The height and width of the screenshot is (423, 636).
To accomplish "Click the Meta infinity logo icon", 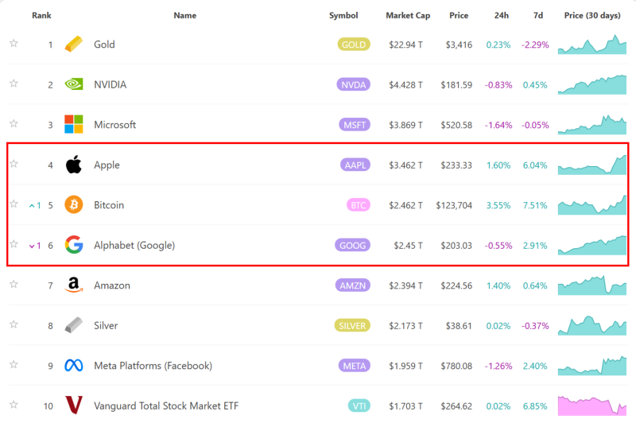I will [73, 366].
